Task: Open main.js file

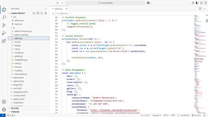Action: coord(18,63)
